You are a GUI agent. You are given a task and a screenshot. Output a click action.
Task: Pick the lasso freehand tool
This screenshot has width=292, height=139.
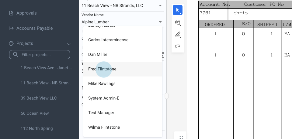coord(178,46)
